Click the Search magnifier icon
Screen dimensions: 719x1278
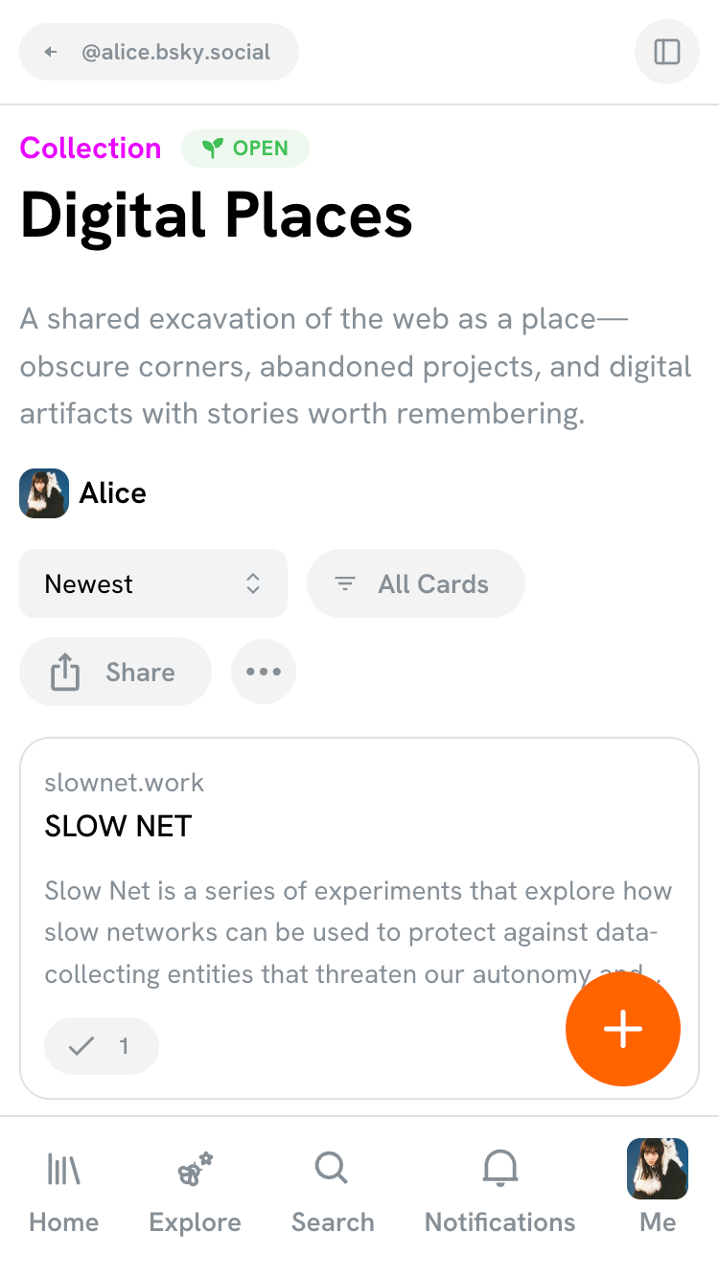pyautogui.click(x=332, y=1169)
